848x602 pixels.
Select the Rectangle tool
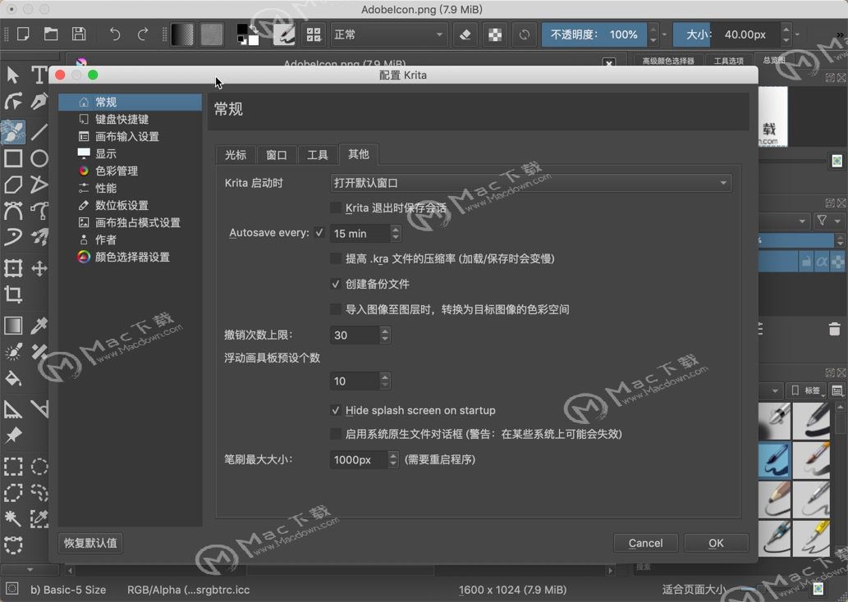click(13, 158)
